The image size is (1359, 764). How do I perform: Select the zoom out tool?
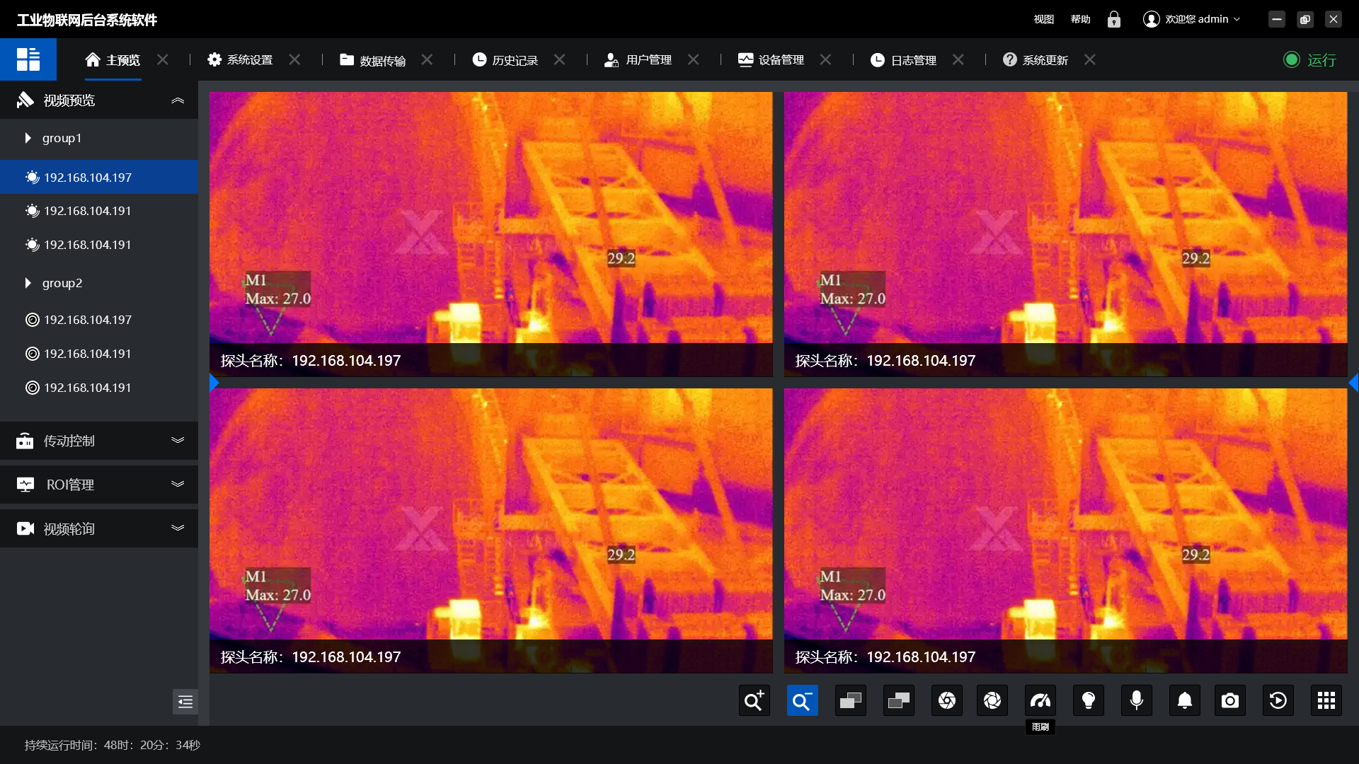click(802, 700)
